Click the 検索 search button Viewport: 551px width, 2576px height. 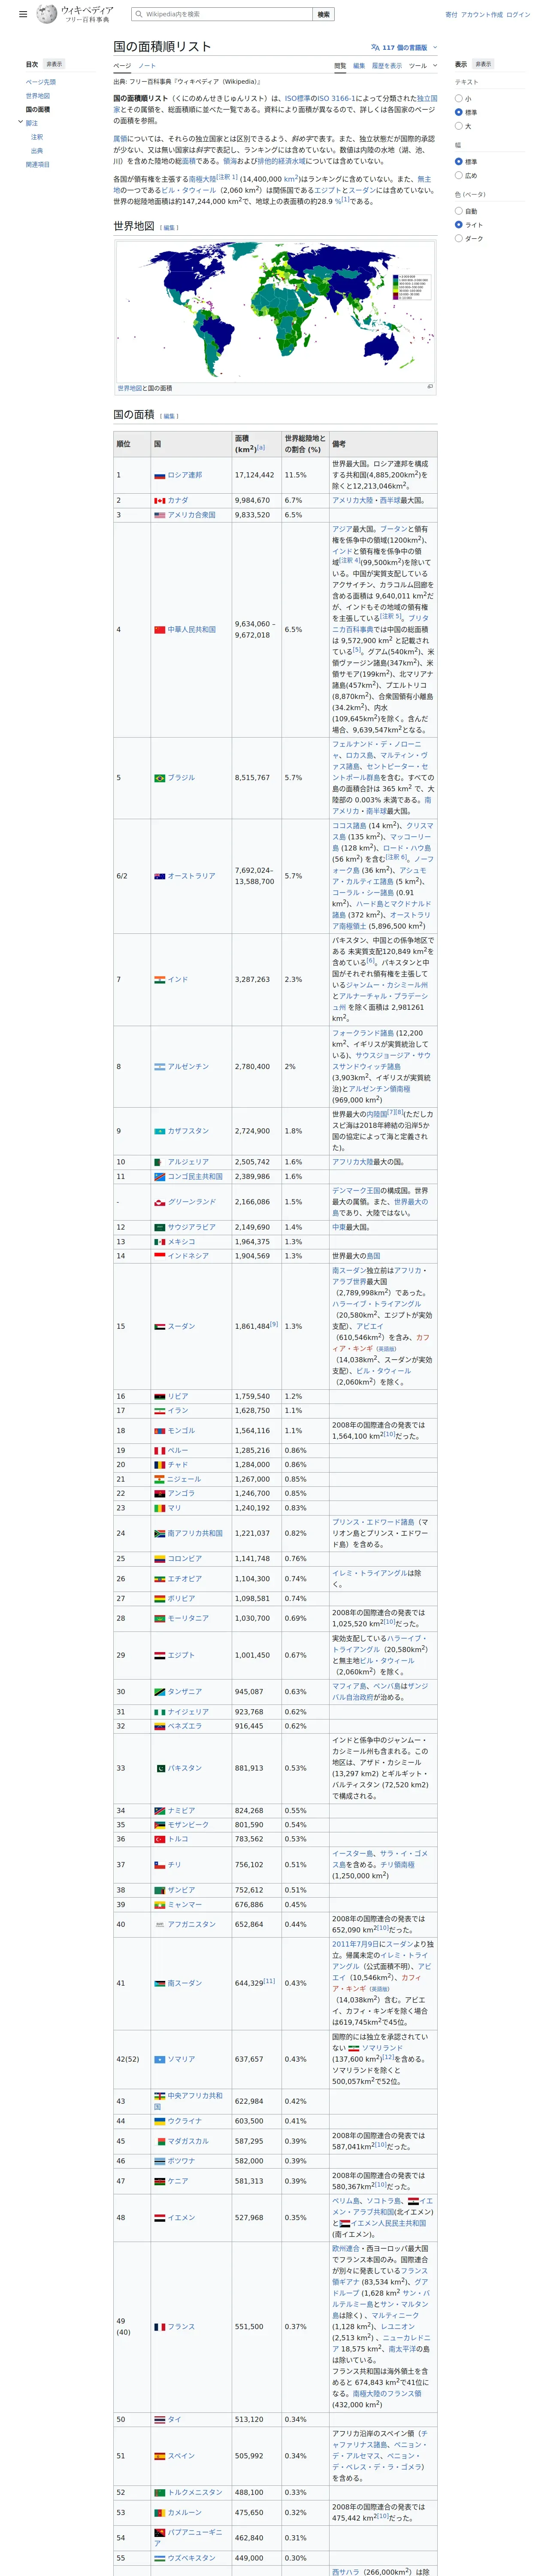[x=323, y=14]
